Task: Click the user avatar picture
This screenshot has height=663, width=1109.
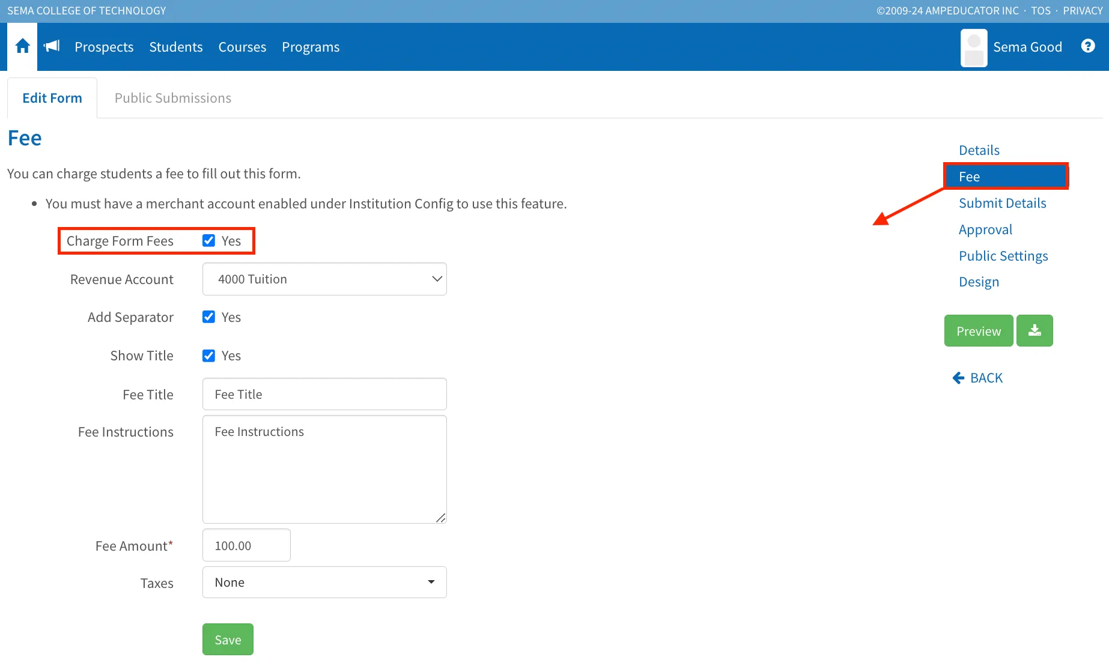Action: [x=974, y=48]
